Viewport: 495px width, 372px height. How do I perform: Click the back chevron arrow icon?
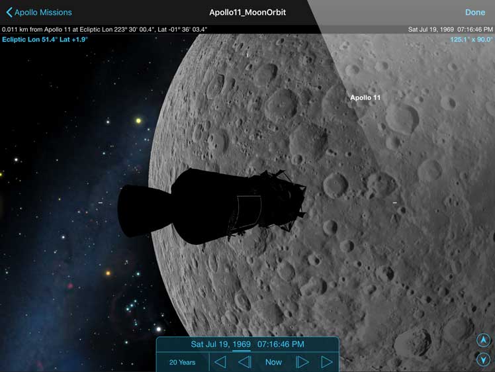tap(9, 13)
